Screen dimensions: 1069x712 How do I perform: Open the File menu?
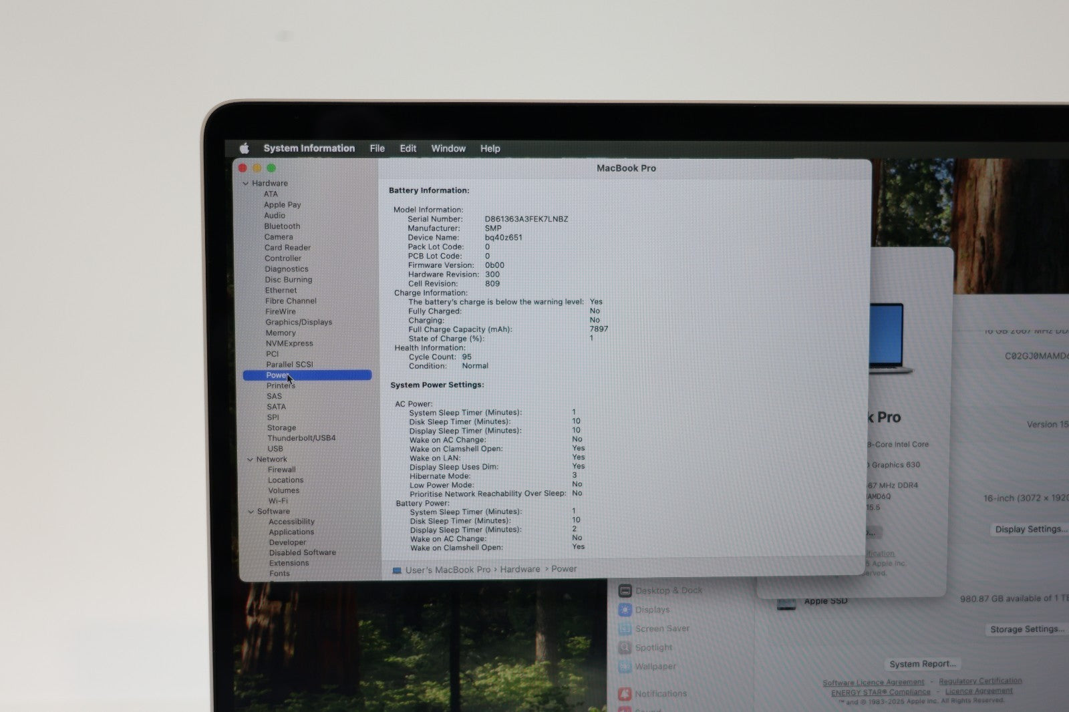tap(377, 148)
